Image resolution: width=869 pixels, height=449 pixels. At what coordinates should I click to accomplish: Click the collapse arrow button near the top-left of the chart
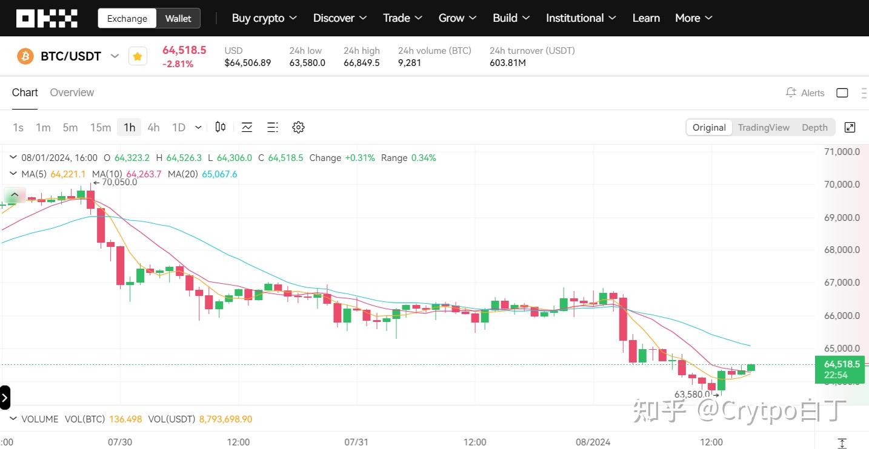15,195
